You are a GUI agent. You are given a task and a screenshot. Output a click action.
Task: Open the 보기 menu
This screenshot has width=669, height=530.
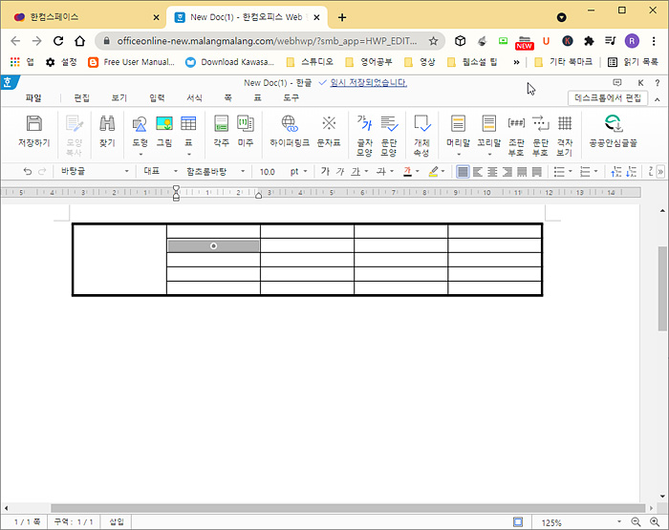pos(119,98)
